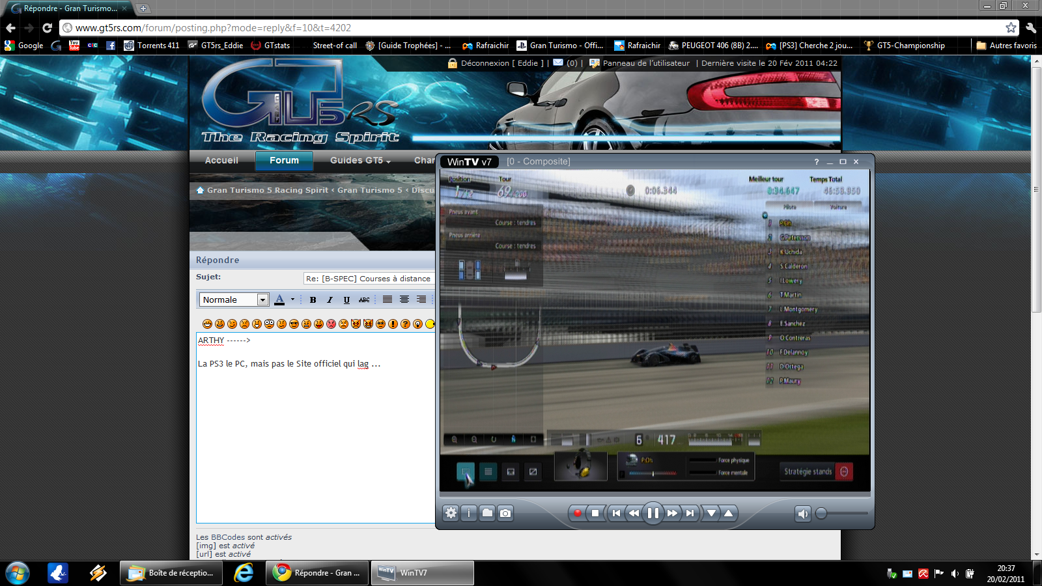Expand the Guides GT5 menu
This screenshot has height=586, width=1042.
[360, 160]
